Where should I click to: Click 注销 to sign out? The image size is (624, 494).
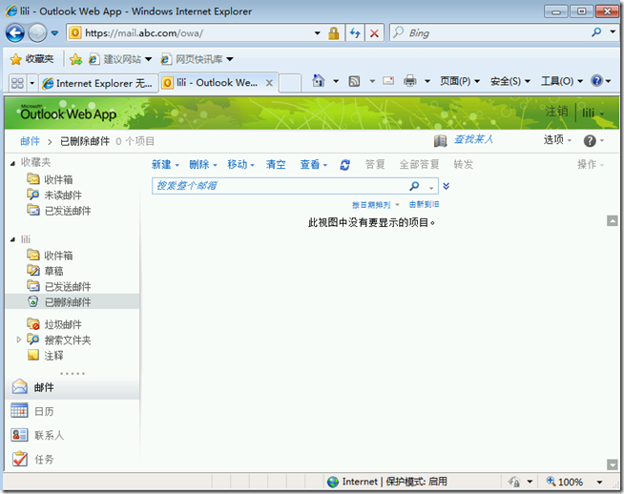point(557,112)
